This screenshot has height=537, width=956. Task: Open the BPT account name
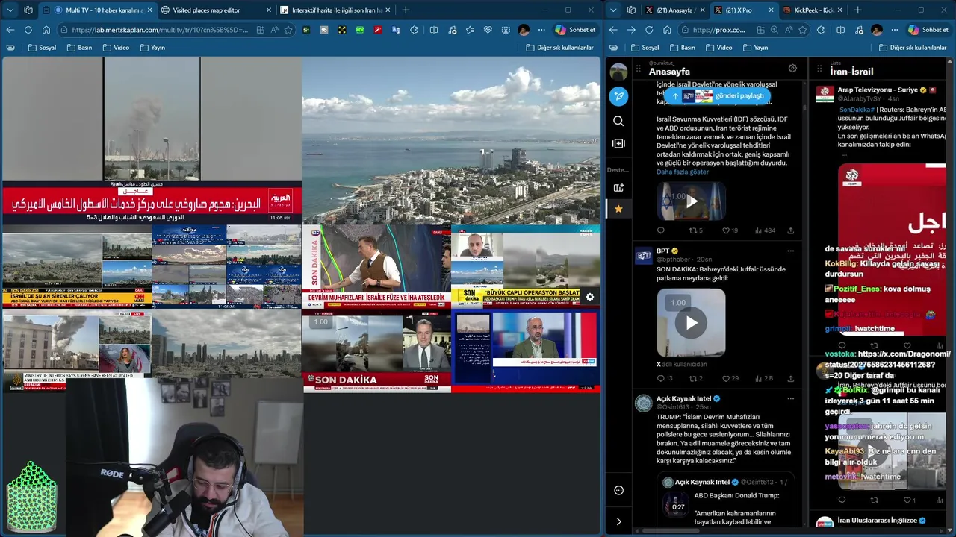662,251
